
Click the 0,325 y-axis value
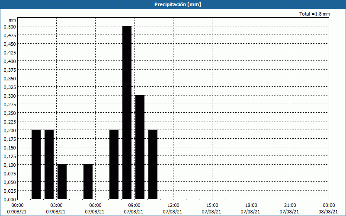click(x=10, y=87)
